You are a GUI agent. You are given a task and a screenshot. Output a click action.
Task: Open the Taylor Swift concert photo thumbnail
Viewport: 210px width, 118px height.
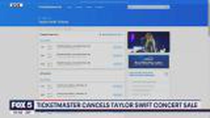[148, 42]
